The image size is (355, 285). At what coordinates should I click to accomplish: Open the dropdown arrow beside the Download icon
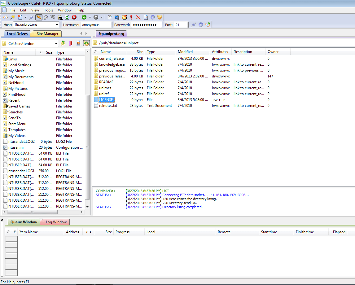pos(90,17)
